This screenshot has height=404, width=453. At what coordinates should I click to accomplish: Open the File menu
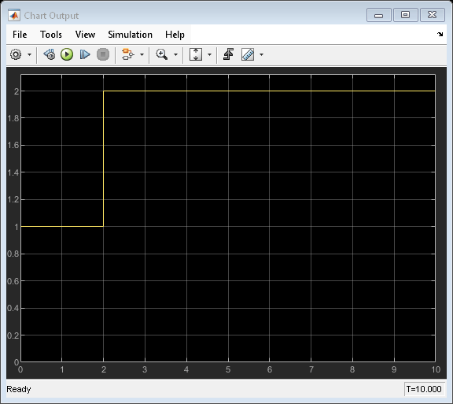coord(20,35)
